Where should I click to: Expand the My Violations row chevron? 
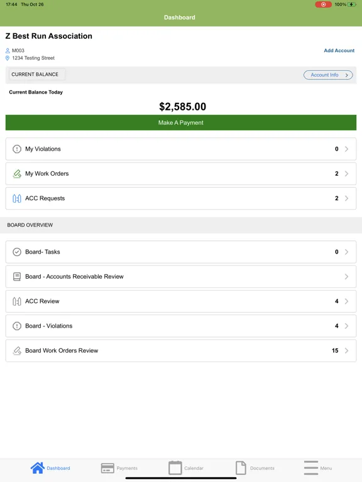point(346,149)
